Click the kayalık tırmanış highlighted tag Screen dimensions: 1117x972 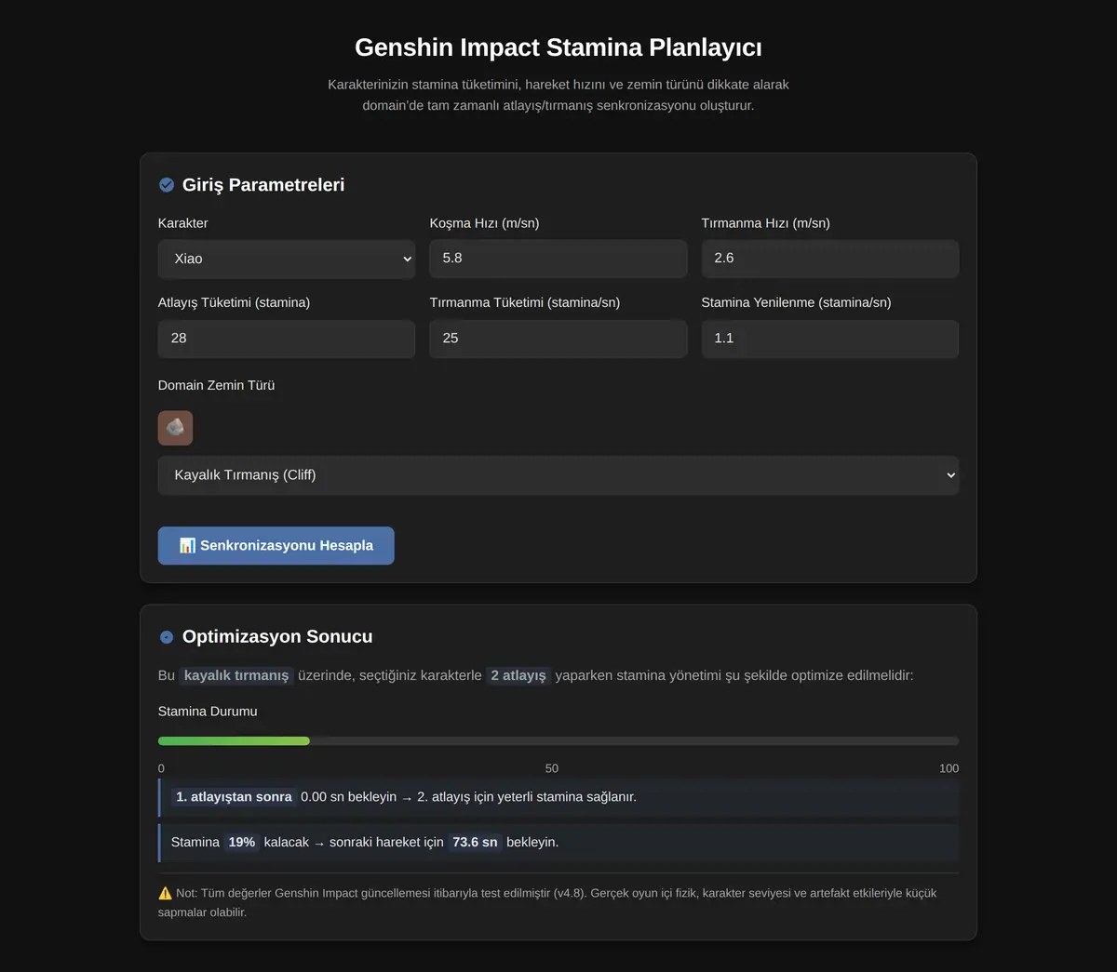[x=236, y=675]
